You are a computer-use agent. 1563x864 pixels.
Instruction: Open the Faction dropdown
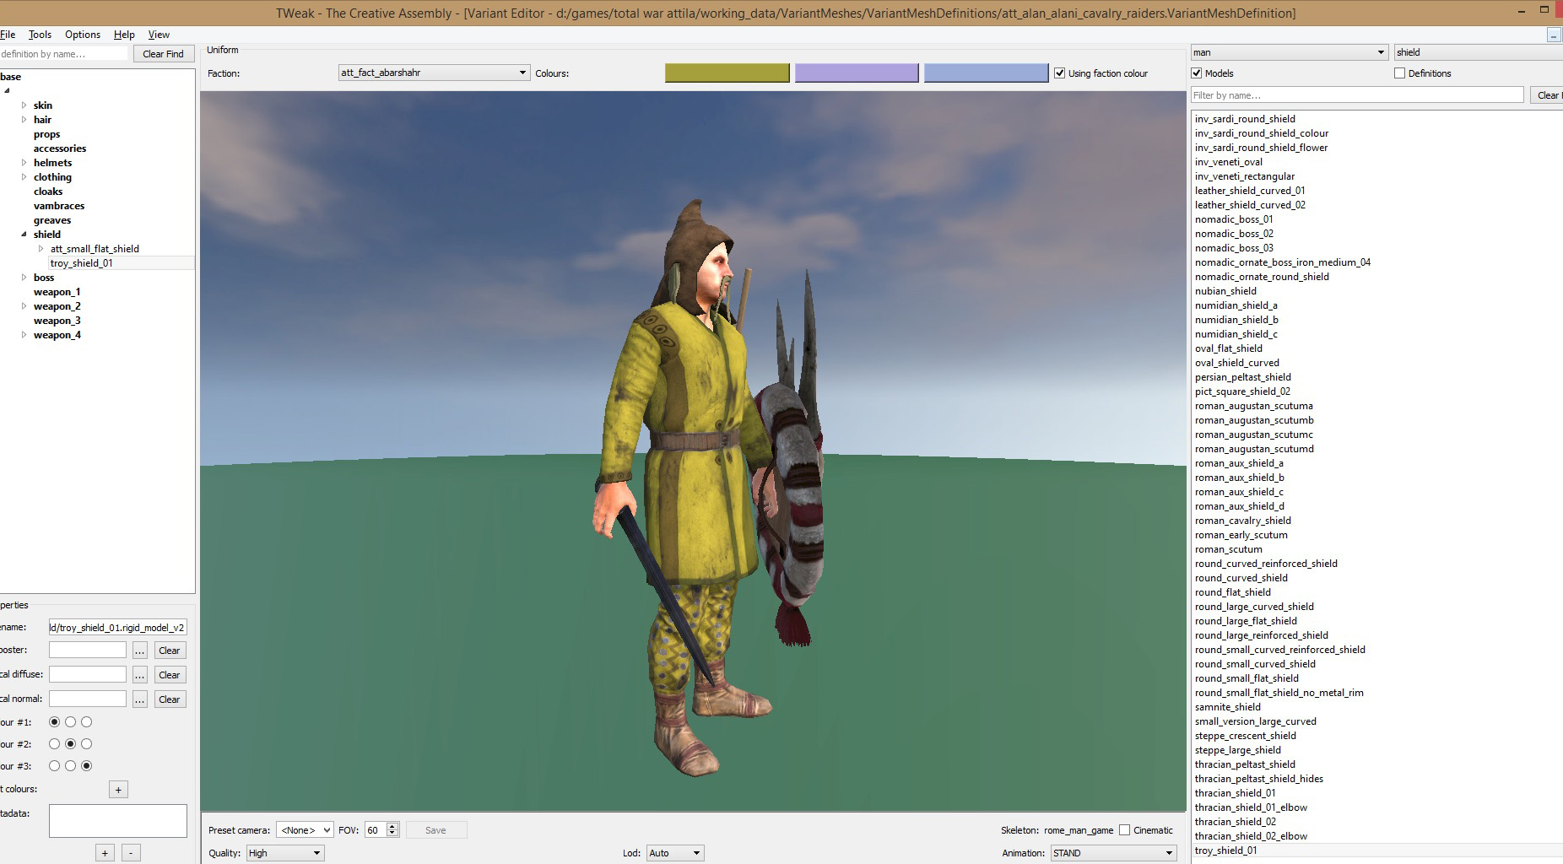pyautogui.click(x=434, y=73)
